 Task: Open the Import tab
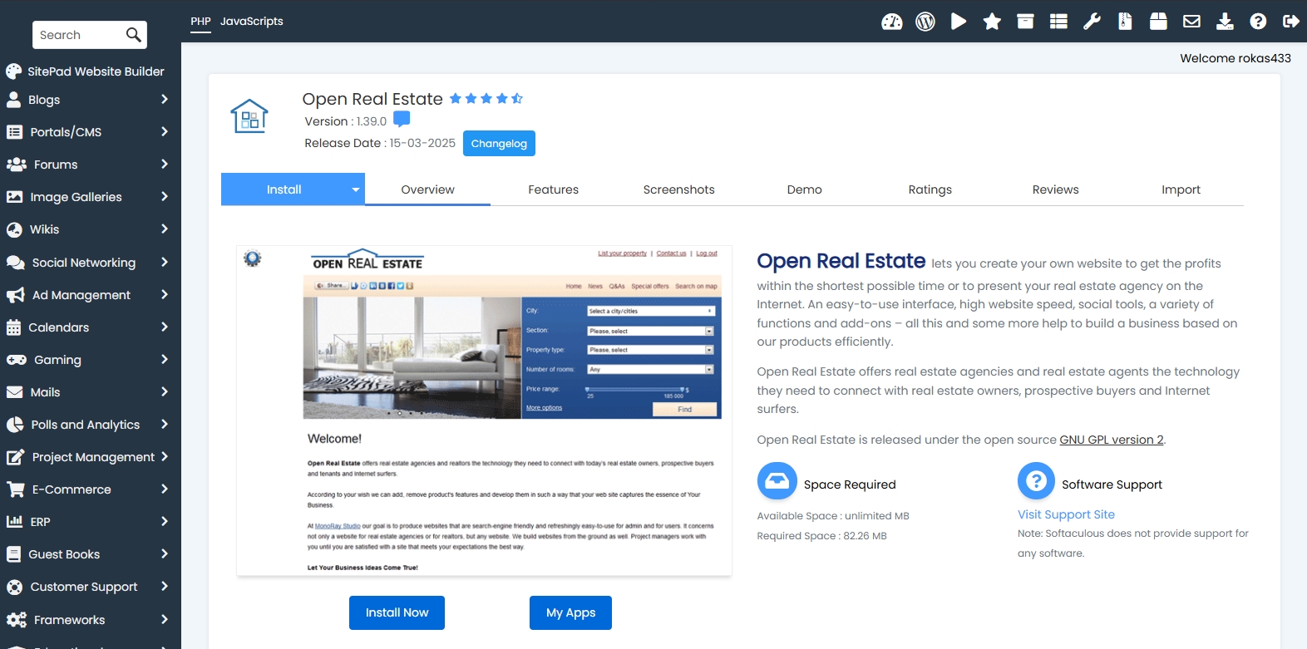pyautogui.click(x=1181, y=189)
